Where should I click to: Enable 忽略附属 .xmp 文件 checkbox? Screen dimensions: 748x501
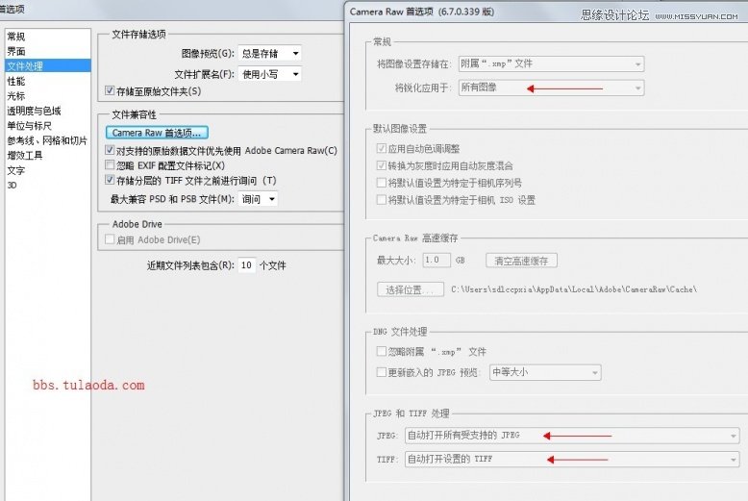click(381, 351)
